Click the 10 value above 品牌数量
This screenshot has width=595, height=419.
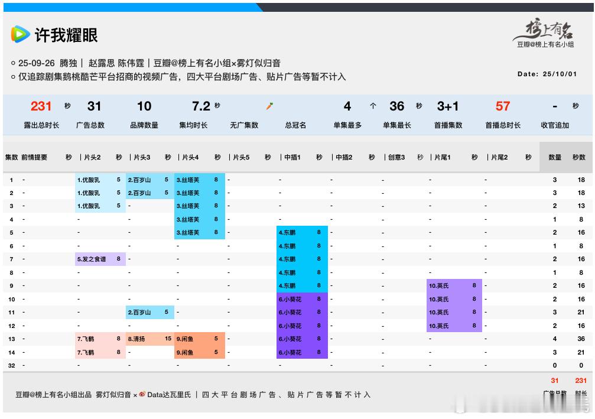pyautogui.click(x=144, y=106)
